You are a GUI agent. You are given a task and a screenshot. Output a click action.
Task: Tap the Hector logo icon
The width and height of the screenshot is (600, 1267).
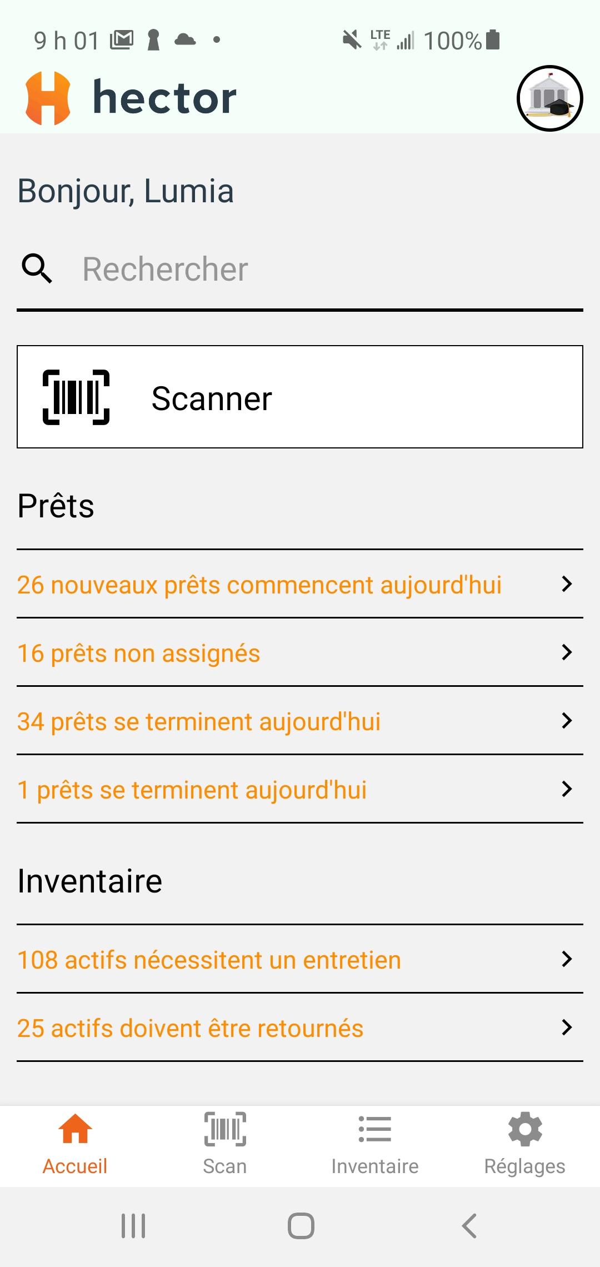click(48, 98)
